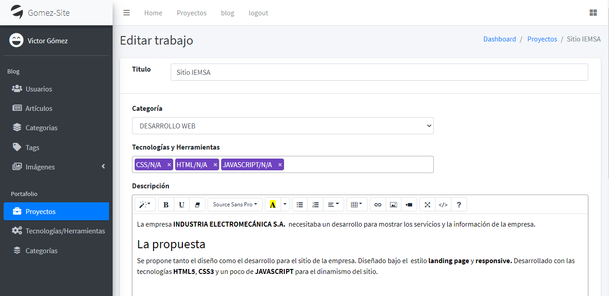Open the code view of the editor
Image resolution: width=609 pixels, height=296 pixels.
[443, 205]
